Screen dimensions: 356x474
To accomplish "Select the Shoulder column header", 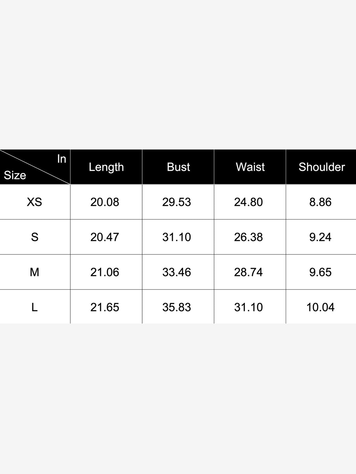I will 322,167.
